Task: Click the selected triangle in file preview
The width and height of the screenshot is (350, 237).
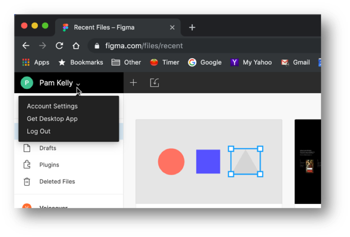Action: (245, 162)
